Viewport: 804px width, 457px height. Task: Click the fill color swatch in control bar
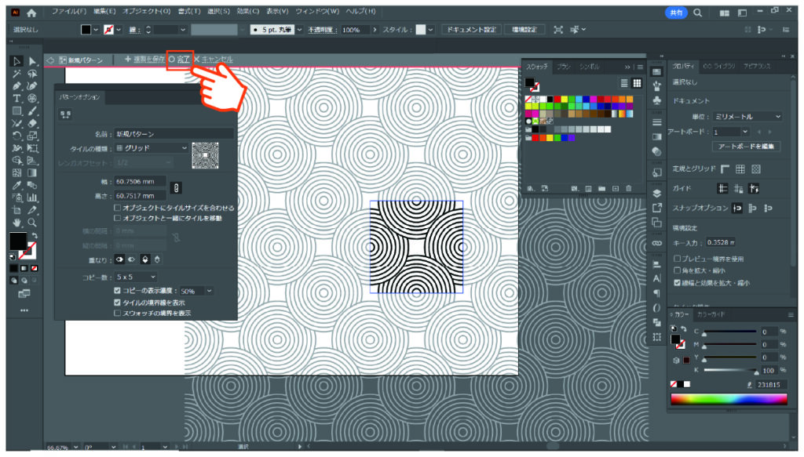click(x=86, y=30)
